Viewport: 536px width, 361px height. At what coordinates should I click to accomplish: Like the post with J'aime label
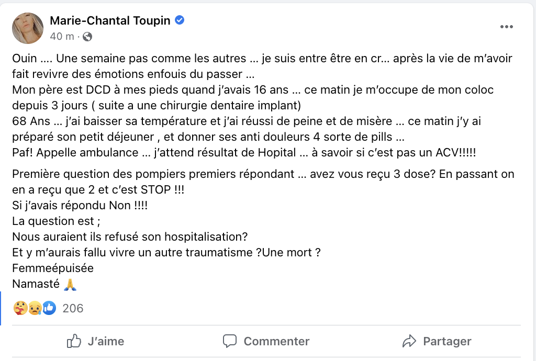click(x=106, y=341)
